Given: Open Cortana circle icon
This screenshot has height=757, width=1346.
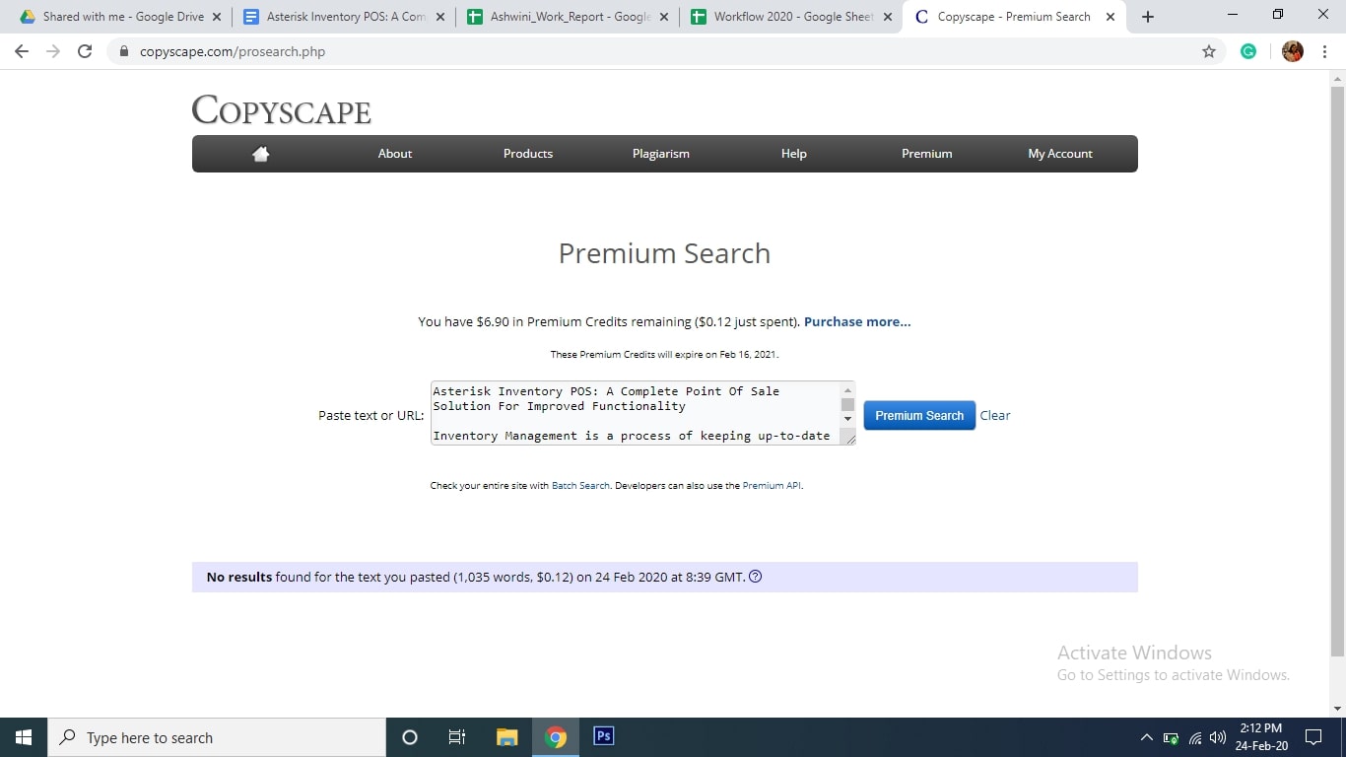Looking at the screenshot, I should (x=410, y=737).
